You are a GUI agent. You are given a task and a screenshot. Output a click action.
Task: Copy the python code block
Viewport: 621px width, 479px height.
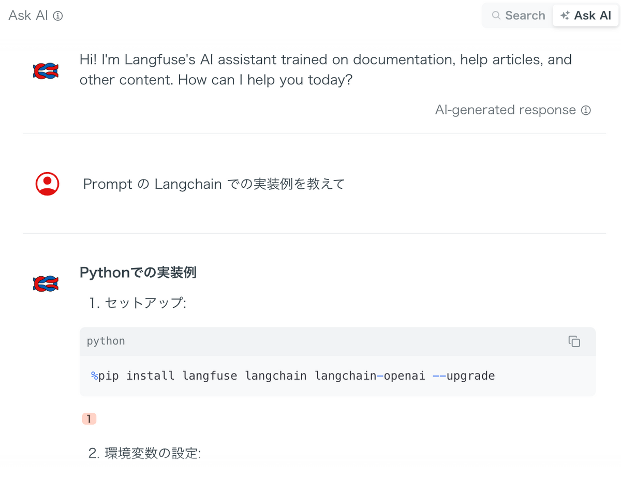pyautogui.click(x=574, y=341)
